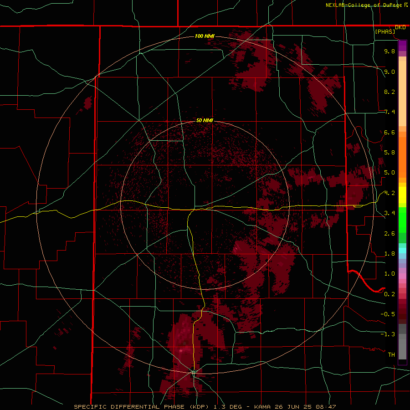410x410 pixels.
Task: Click the yellow band in the color bar
Action: (402, 195)
